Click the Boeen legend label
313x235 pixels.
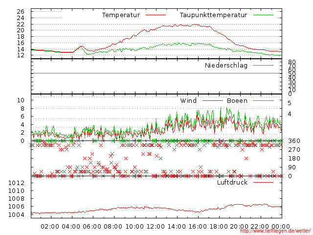pos(237,100)
